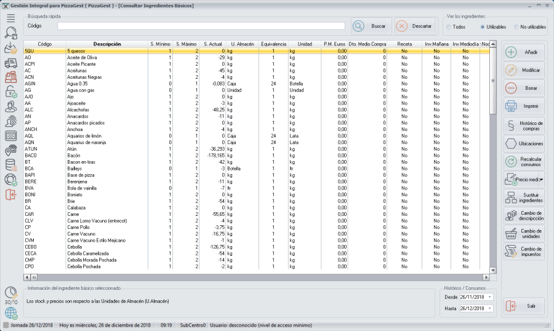The height and width of the screenshot is (331, 554).
Task: Expand the Precio medio dropdown arrow
Action: click(541, 180)
